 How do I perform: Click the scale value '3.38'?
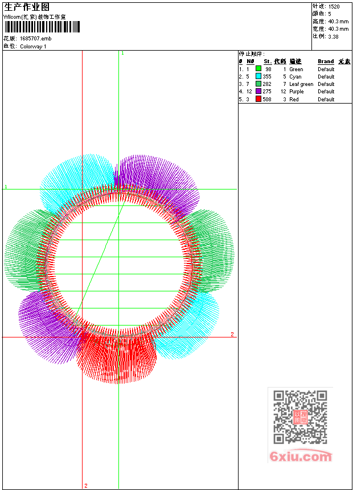click(333, 37)
